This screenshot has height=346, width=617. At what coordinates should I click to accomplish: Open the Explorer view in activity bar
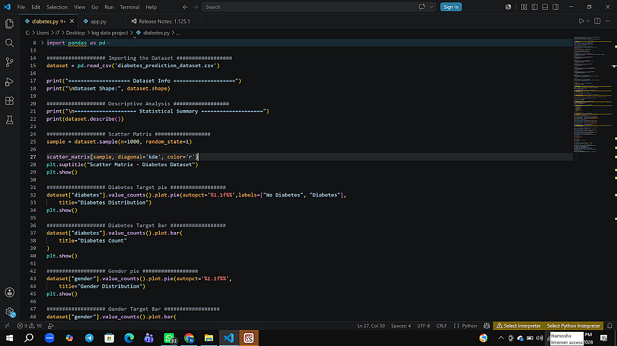[9, 23]
